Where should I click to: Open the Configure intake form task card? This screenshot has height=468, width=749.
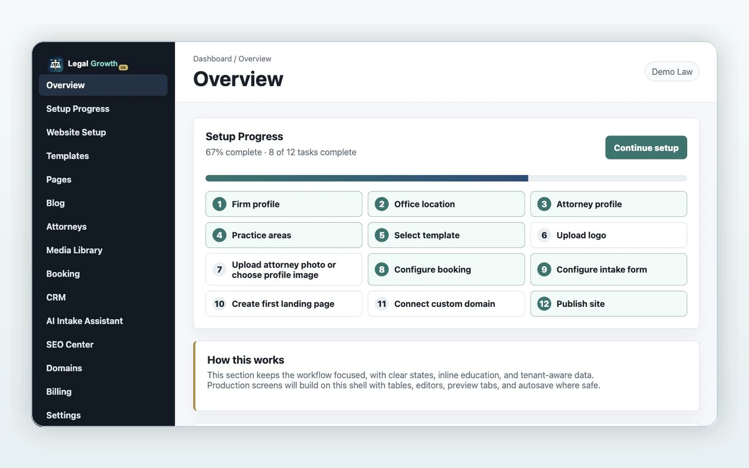pos(609,270)
